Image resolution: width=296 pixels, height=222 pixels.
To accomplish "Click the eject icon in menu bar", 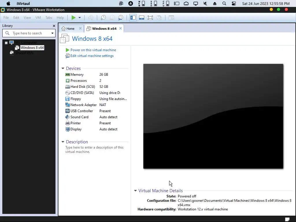I will pyautogui.click(x=215, y=3).
